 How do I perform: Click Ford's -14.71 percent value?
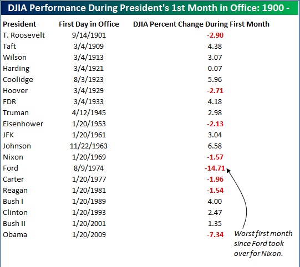pyautogui.click(x=215, y=168)
